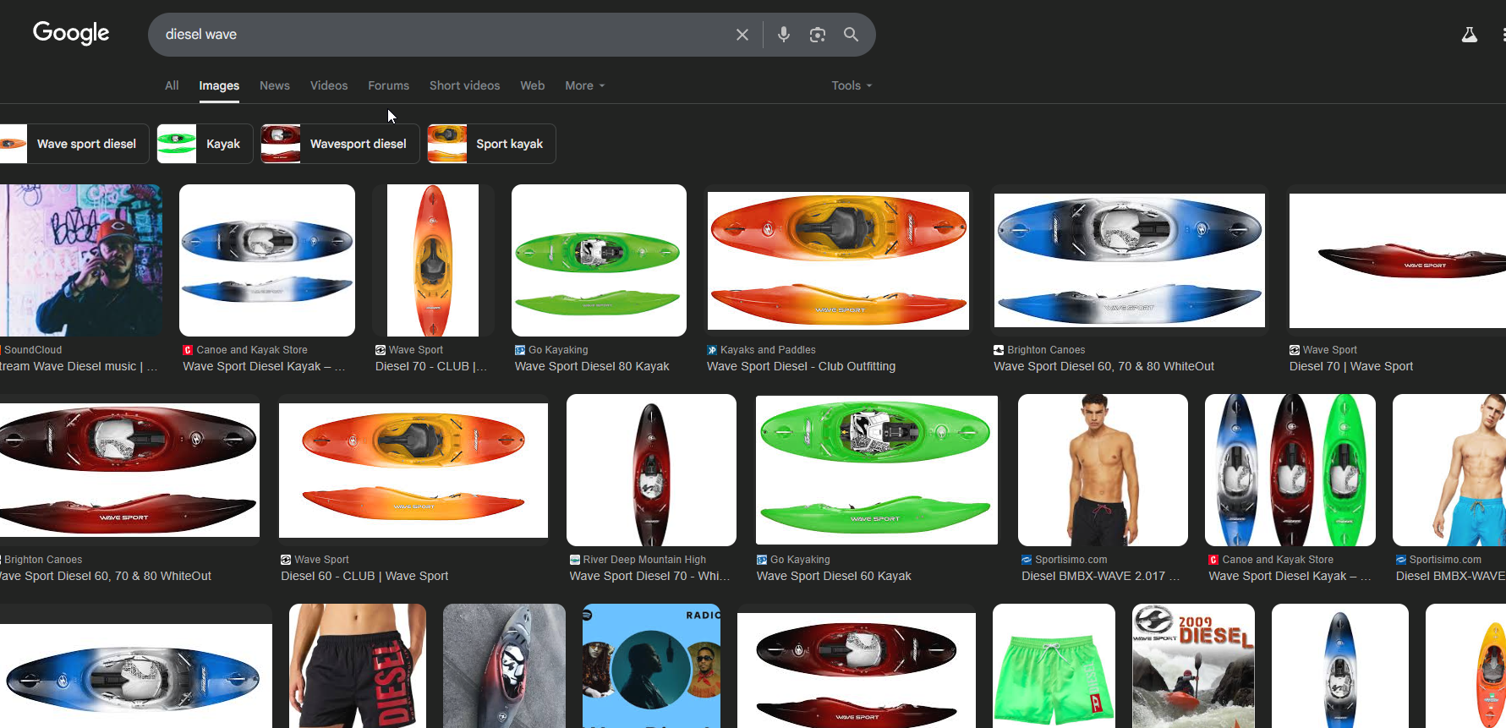The width and height of the screenshot is (1506, 728).
Task: Open Search Labs flask icon
Action: [1470, 35]
